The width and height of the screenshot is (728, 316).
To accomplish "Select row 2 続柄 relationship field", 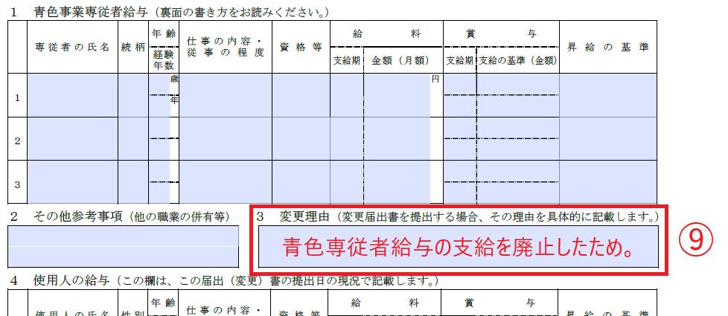I will pos(133,138).
